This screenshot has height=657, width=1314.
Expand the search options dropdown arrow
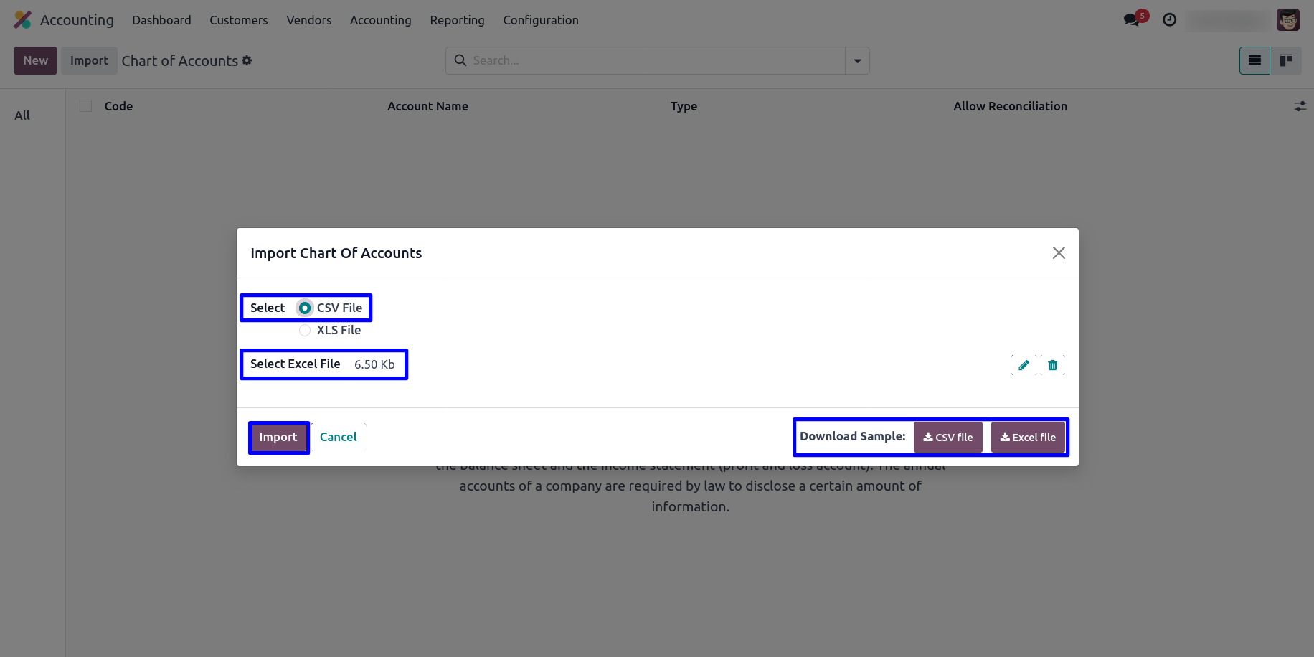tap(857, 61)
